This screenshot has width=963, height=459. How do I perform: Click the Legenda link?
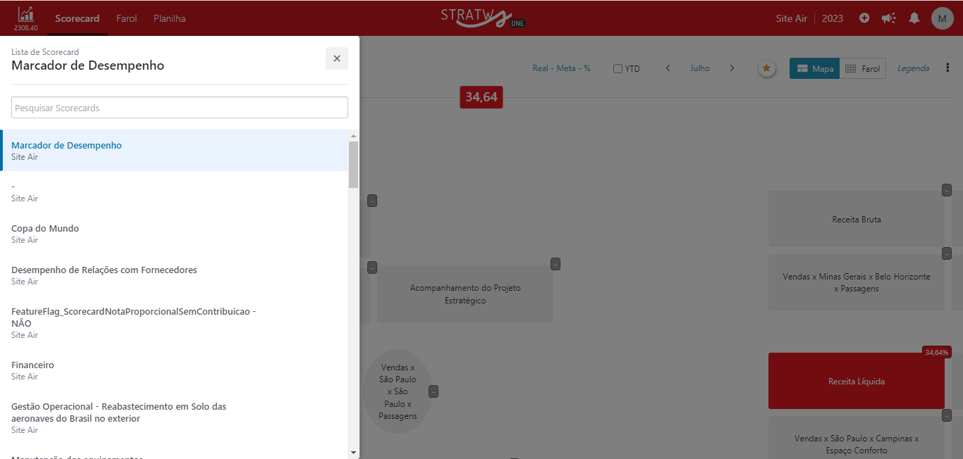pos(913,68)
